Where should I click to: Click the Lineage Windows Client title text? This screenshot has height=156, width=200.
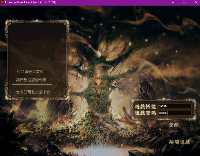31,2
